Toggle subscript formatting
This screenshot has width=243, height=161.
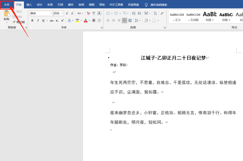(x=57, y=20)
